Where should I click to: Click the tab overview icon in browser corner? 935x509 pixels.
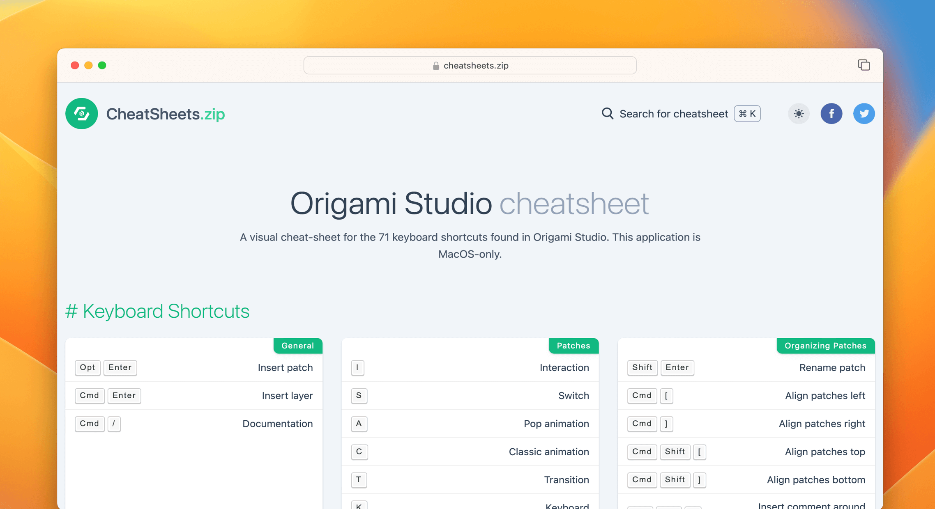tap(864, 65)
